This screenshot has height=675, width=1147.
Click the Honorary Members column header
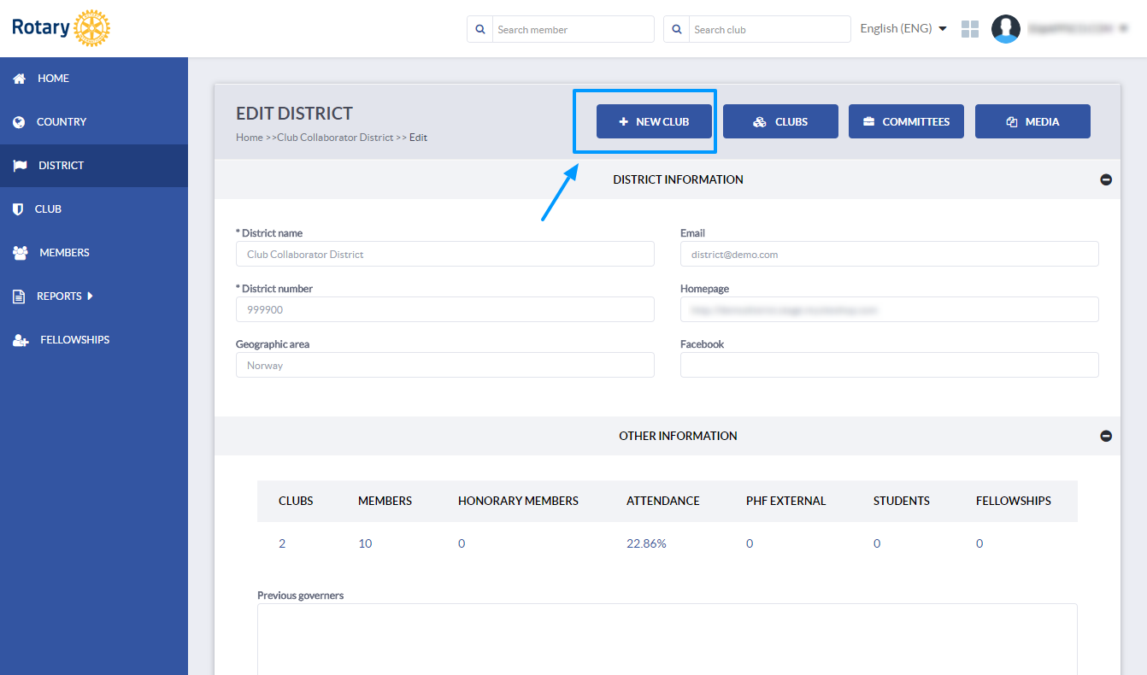[518, 501]
